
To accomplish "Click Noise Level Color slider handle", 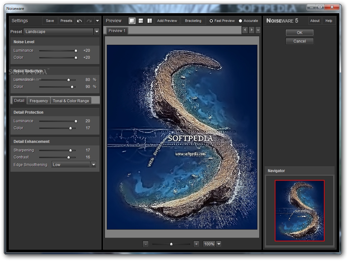I will (76, 57).
